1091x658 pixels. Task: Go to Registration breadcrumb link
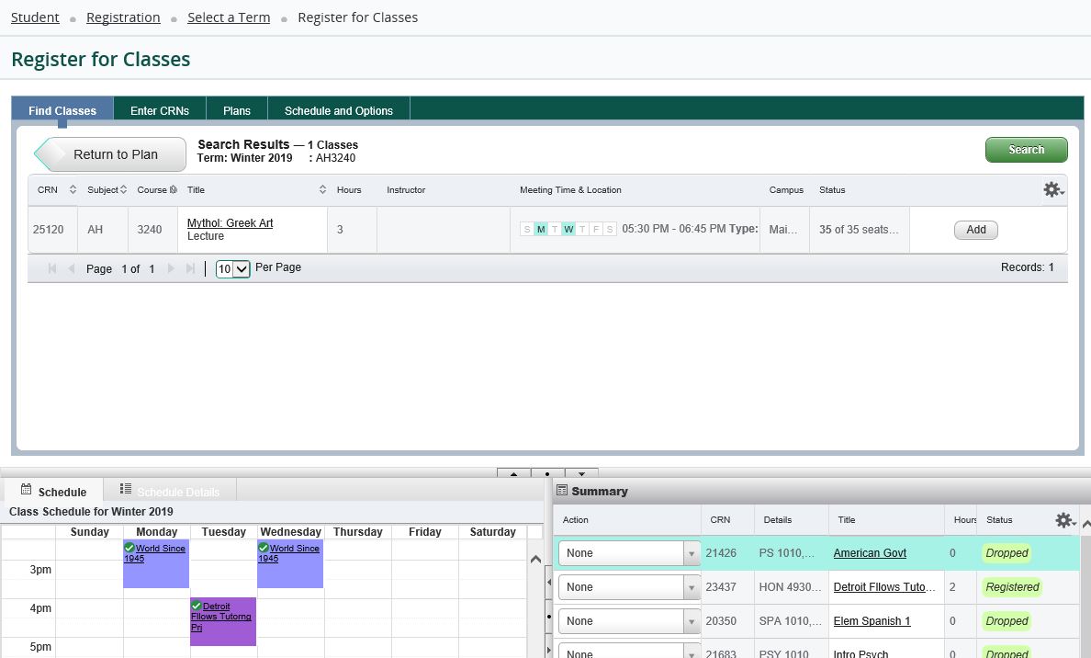123,17
